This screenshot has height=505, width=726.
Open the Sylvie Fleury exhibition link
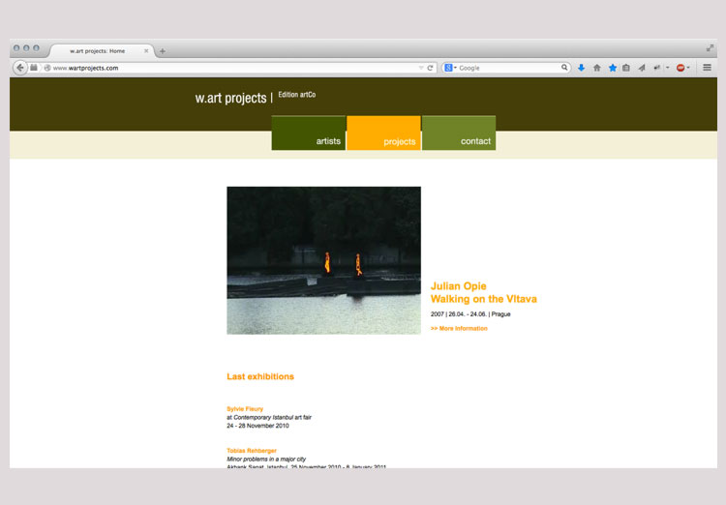click(x=245, y=408)
